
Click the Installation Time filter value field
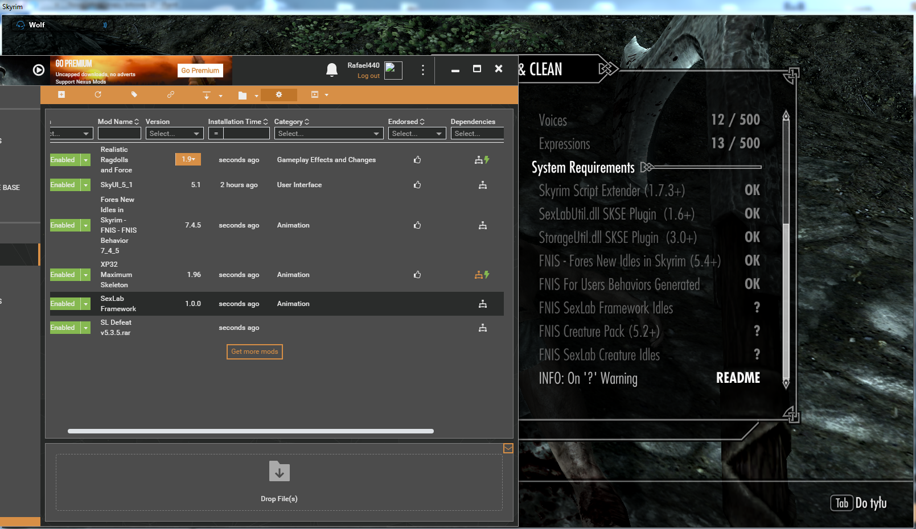247,134
